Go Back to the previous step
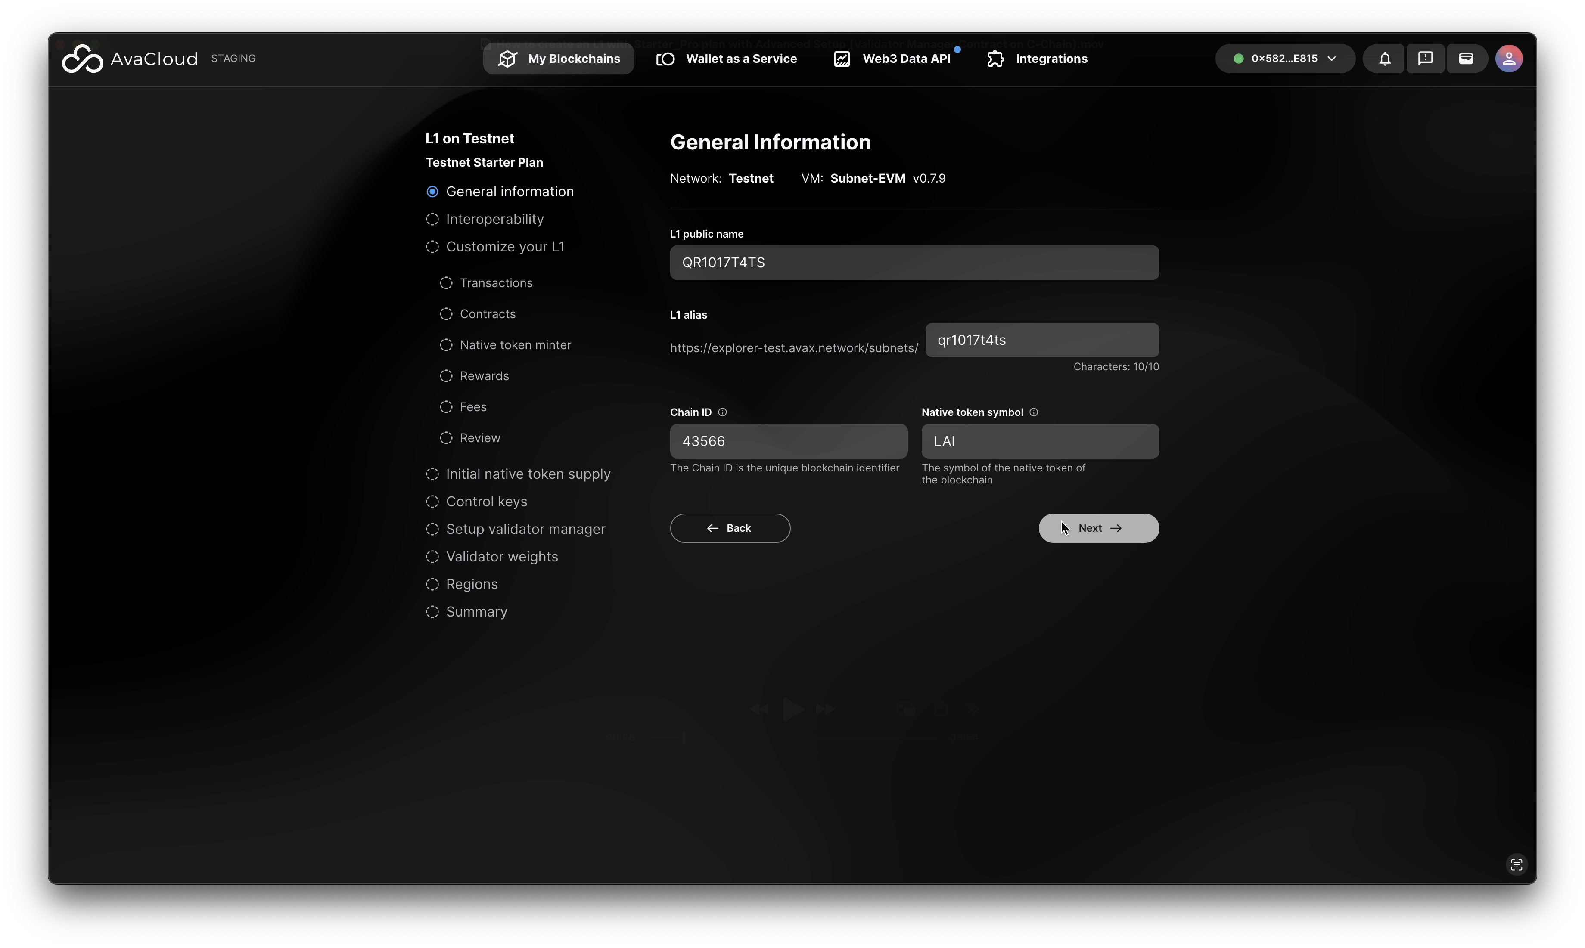This screenshot has width=1585, height=948. [730, 528]
